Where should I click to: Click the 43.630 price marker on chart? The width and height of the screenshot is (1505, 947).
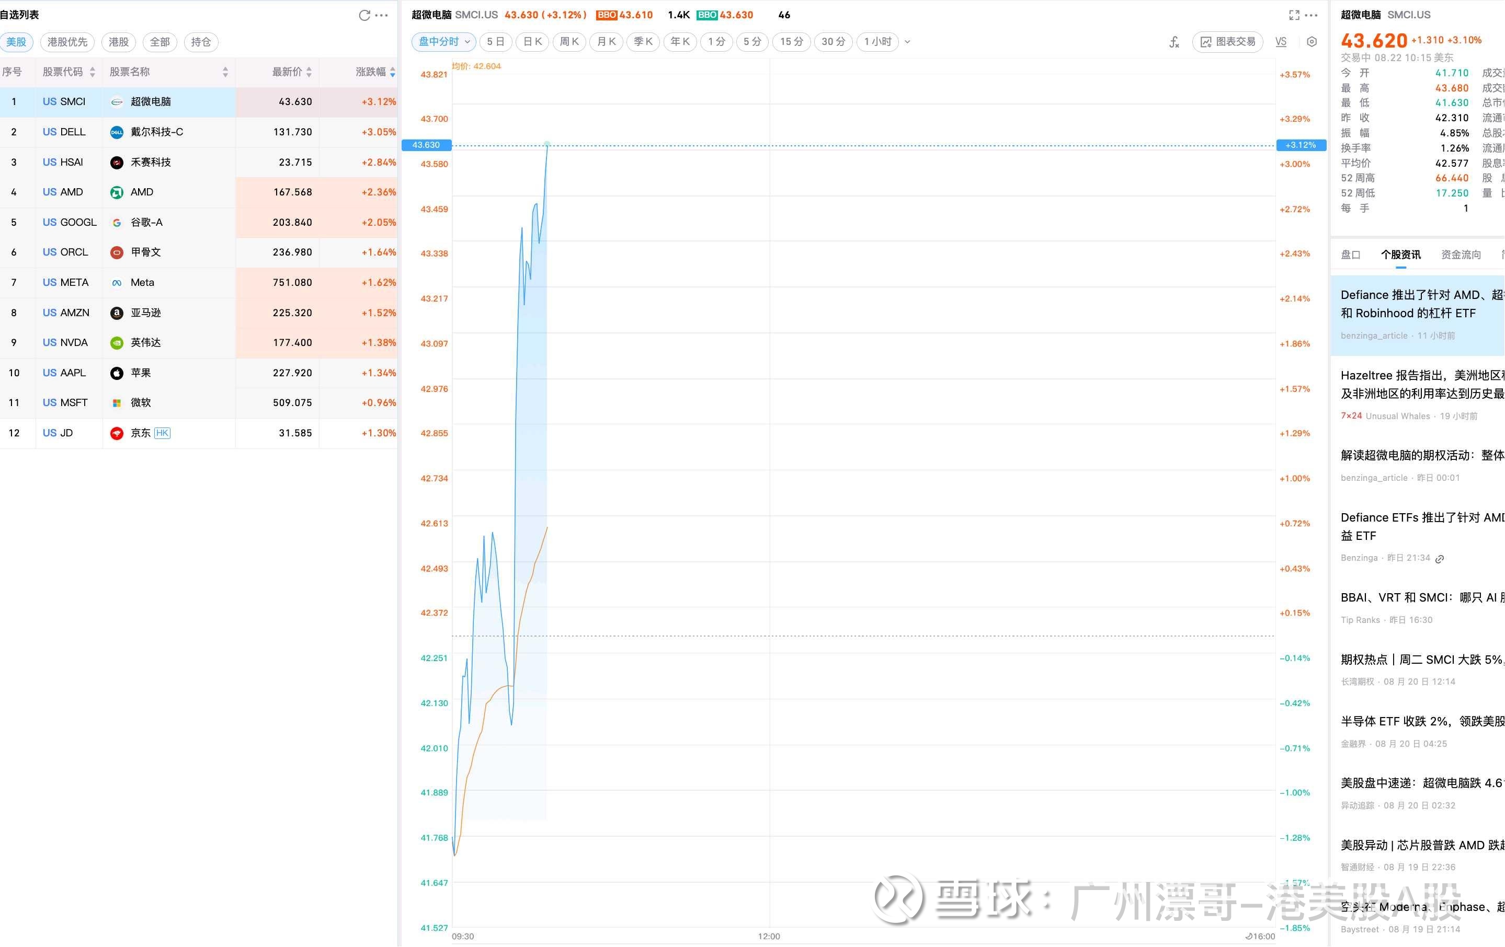426,145
